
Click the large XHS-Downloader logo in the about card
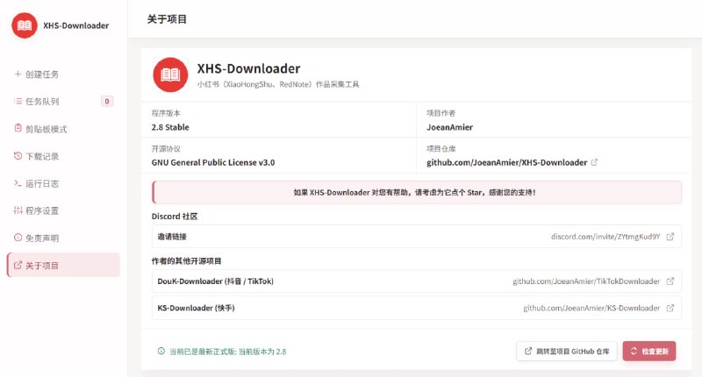coord(170,75)
